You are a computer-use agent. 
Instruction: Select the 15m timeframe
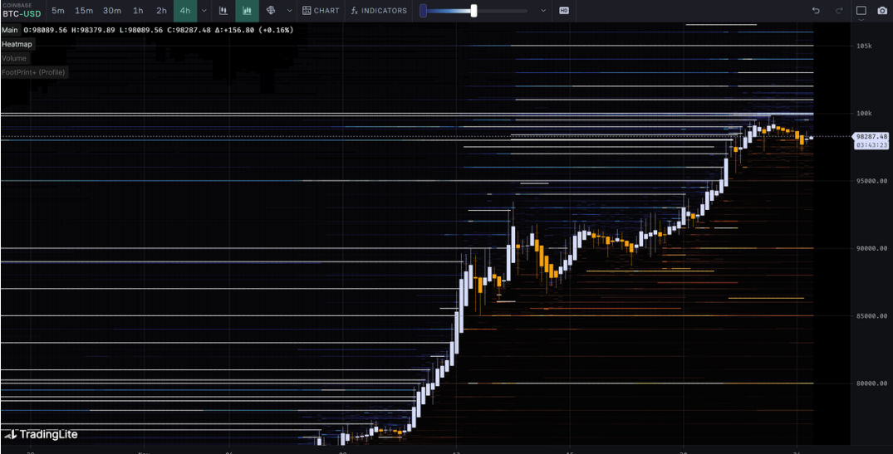pos(84,11)
